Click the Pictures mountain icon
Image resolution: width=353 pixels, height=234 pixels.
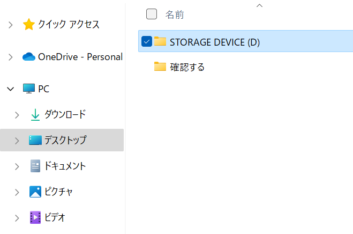pyautogui.click(x=35, y=192)
